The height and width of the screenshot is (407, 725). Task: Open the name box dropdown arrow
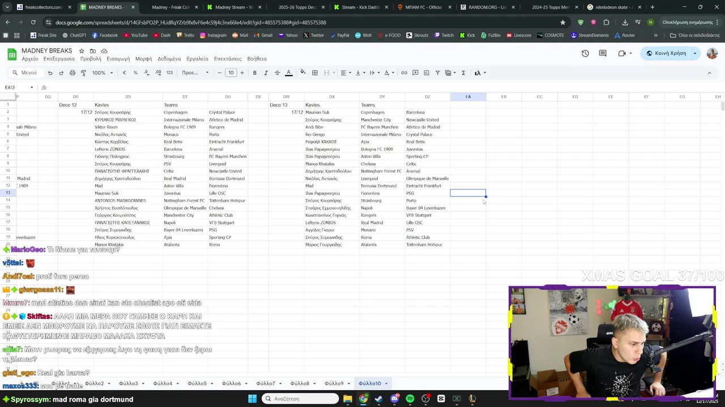pyautogui.click(x=32, y=87)
